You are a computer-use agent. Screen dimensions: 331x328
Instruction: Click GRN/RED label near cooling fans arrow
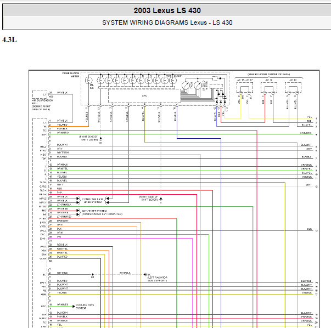click(x=63, y=304)
